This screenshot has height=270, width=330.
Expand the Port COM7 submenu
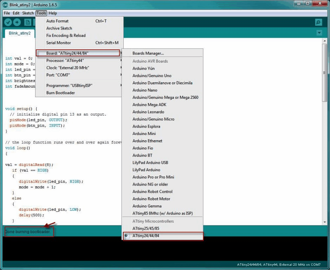[79, 75]
